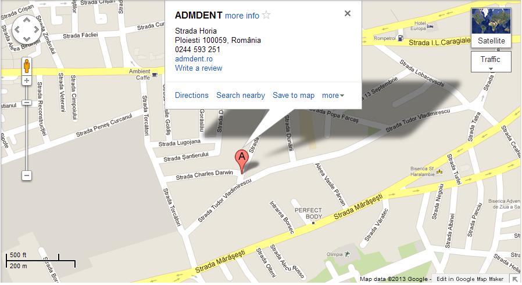Open Directions for ADMDENT
522x285 pixels.
(x=192, y=95)
